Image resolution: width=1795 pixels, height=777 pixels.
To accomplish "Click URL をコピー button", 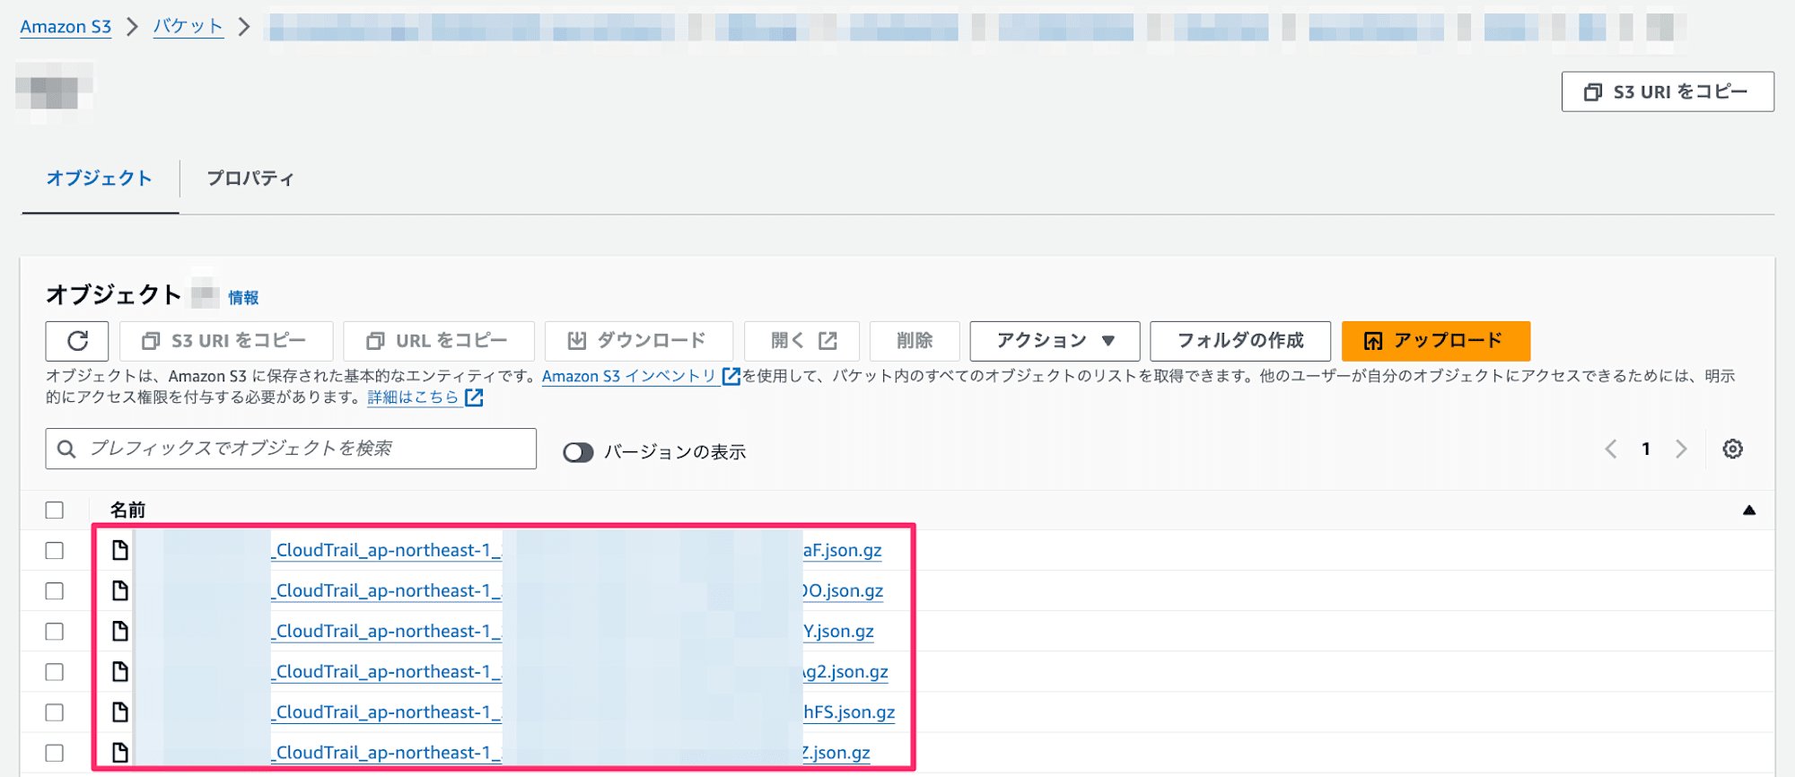I will [x=439, y=341].
